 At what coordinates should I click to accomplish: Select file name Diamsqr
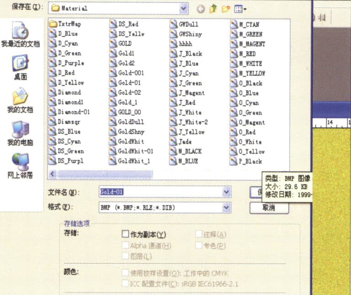[x=69, y=122]
